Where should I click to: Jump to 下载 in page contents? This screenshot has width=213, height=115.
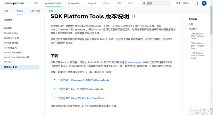click(191, 24)
